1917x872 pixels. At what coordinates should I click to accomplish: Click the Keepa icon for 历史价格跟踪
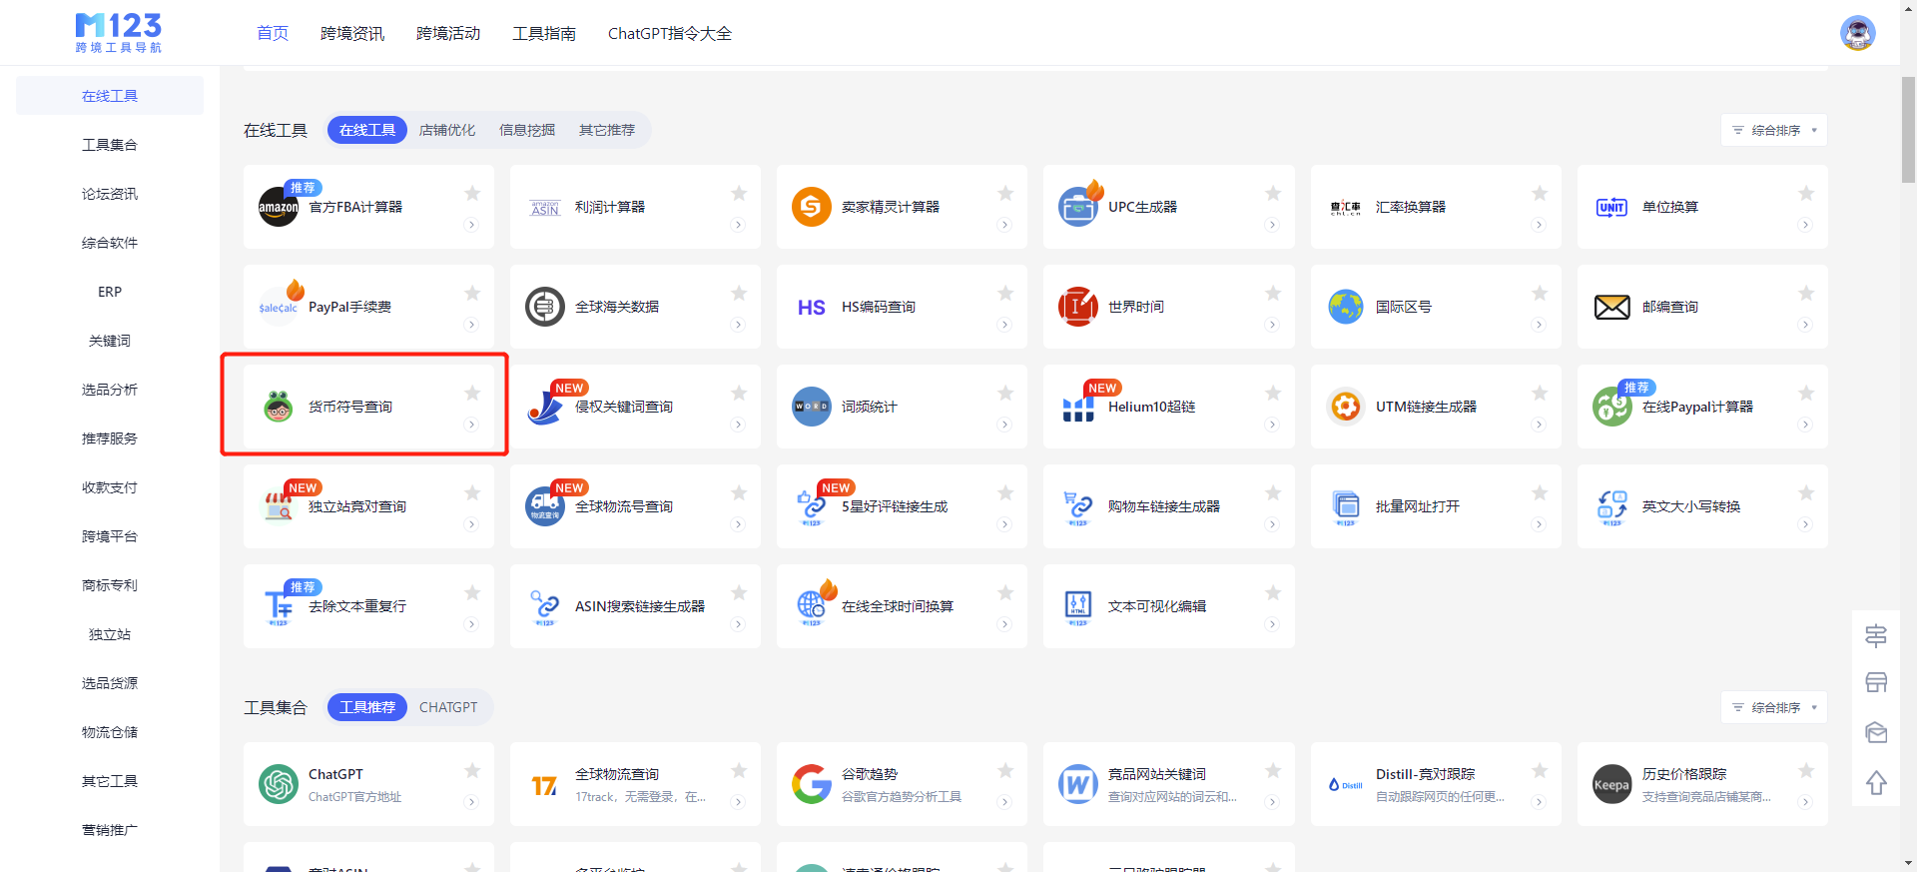[1611, 784]
